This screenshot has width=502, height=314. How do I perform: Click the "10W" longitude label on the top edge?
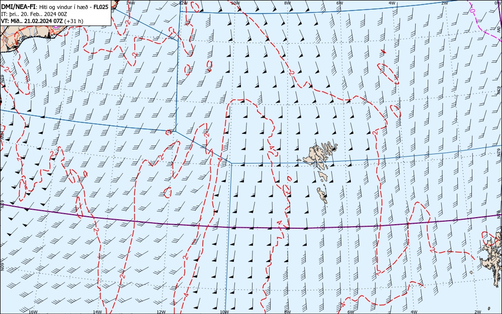click(x=235, y=3)
